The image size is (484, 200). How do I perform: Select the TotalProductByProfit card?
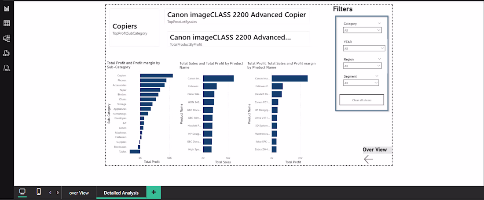238,39
